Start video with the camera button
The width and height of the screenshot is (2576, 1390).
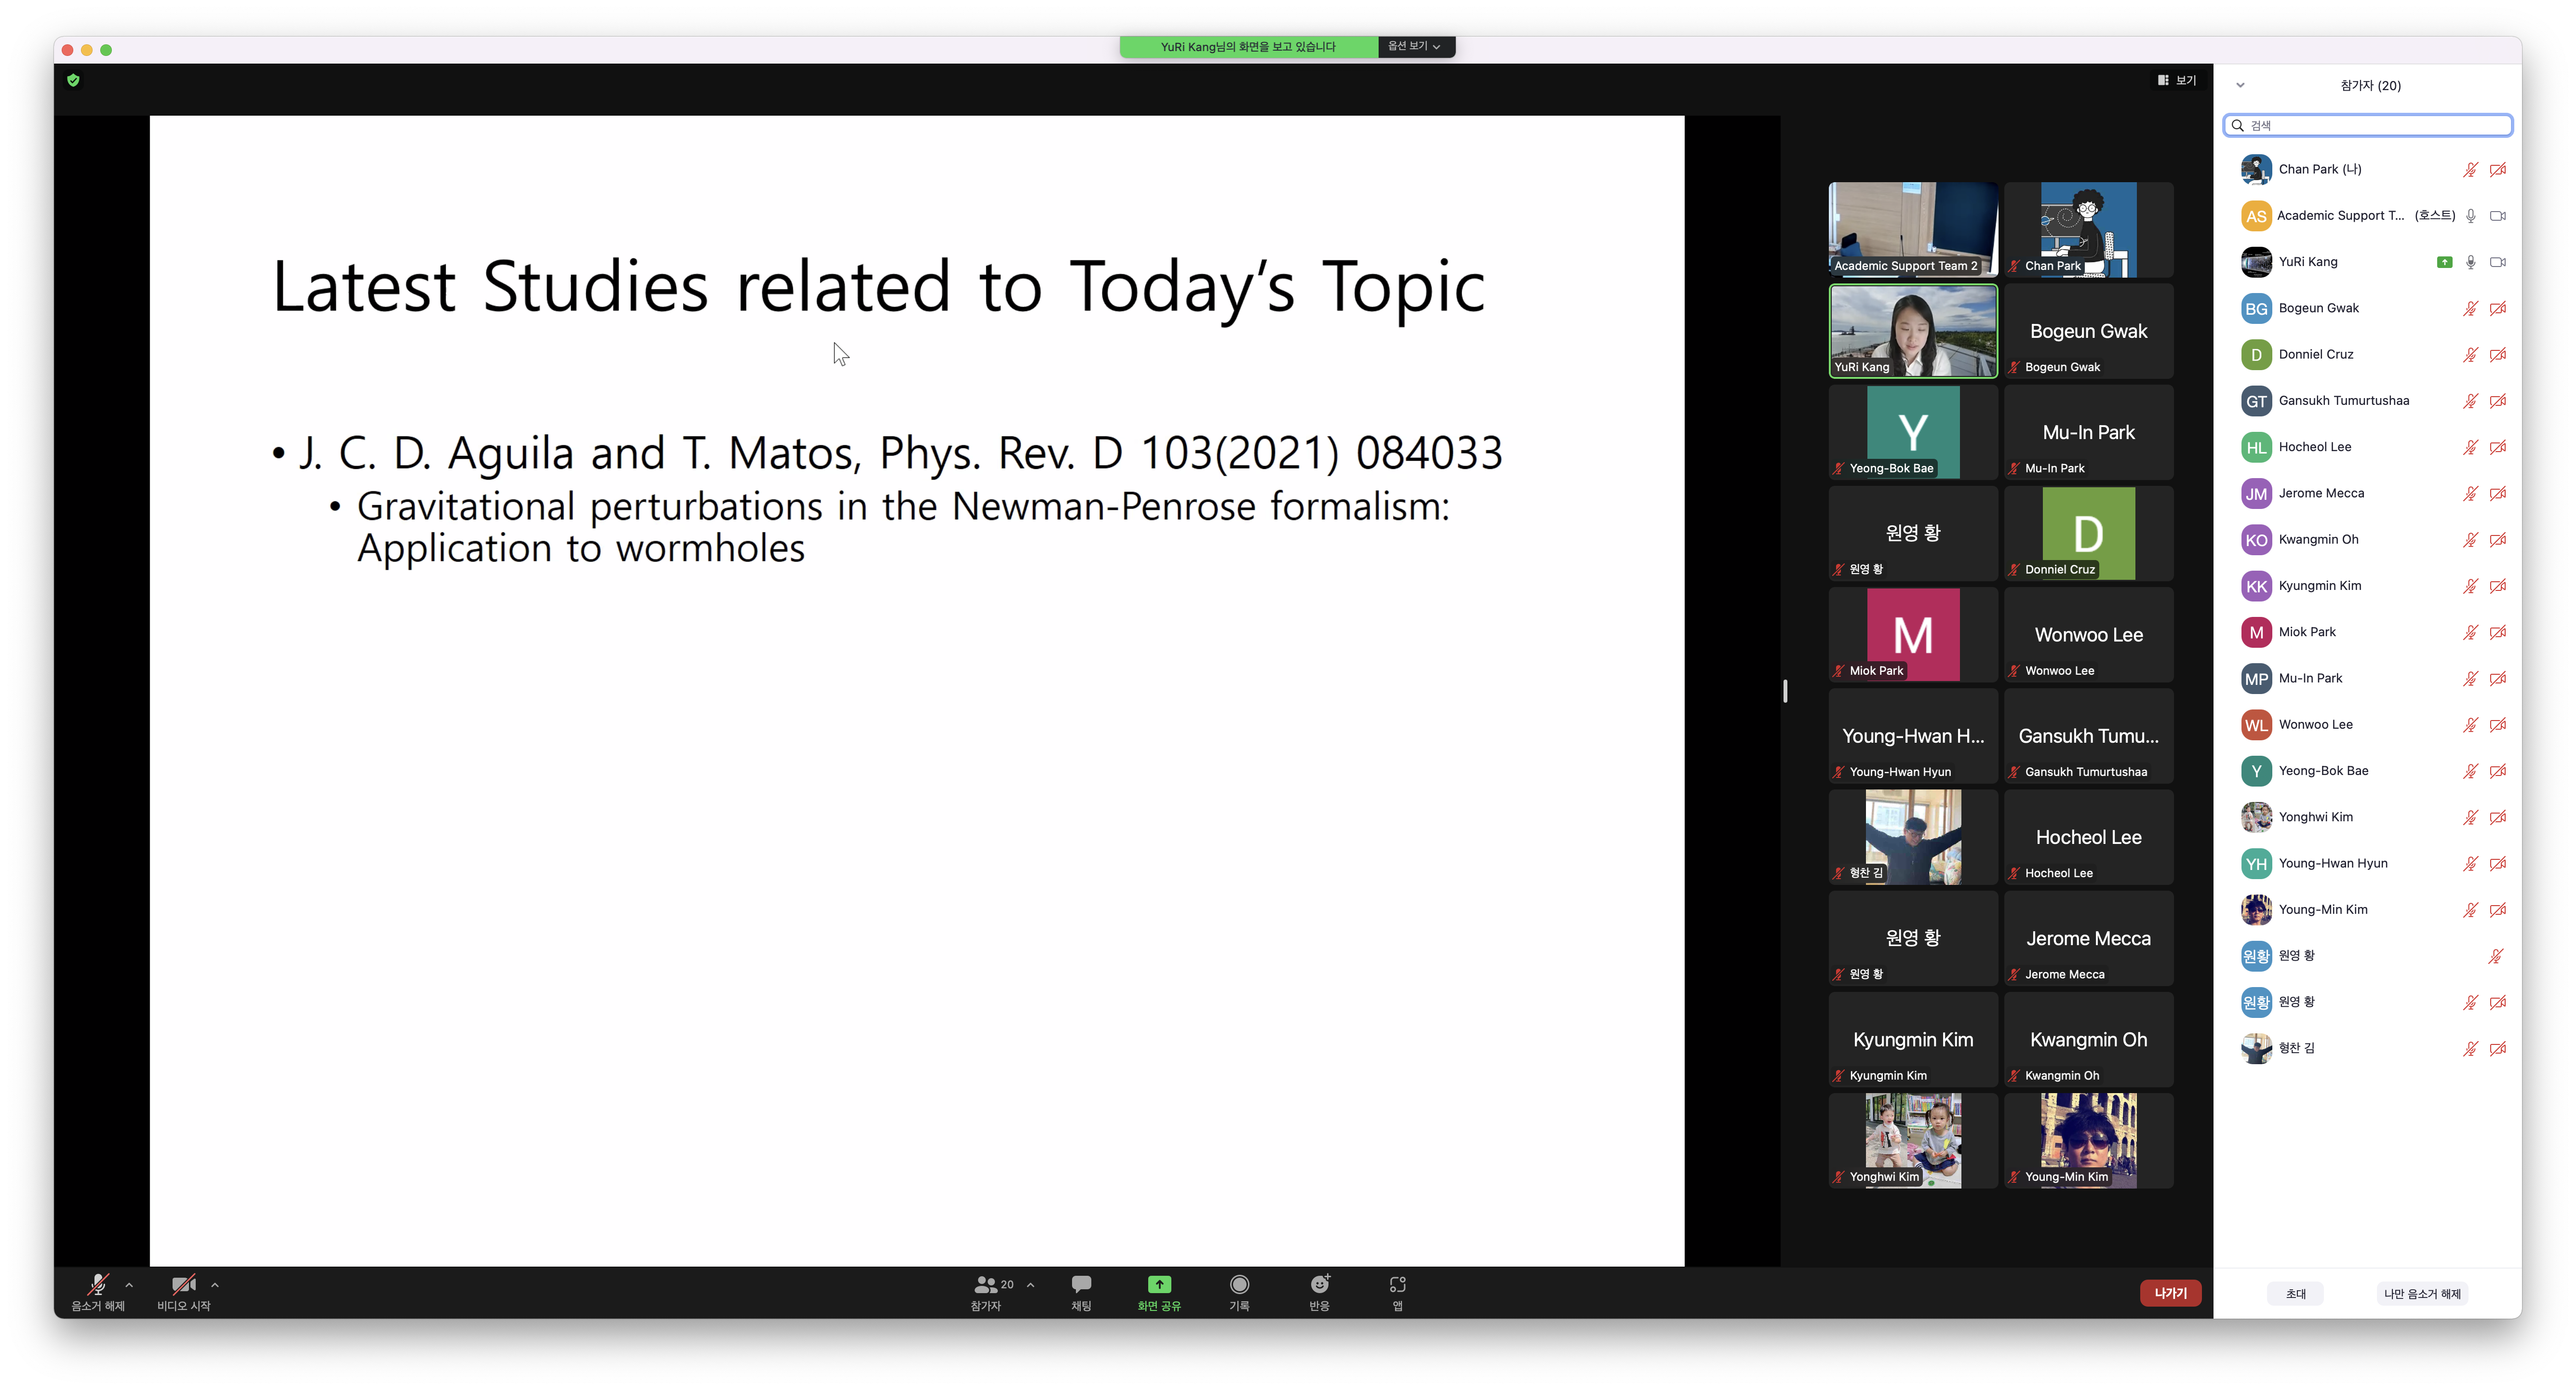(x=183, y=1285)
